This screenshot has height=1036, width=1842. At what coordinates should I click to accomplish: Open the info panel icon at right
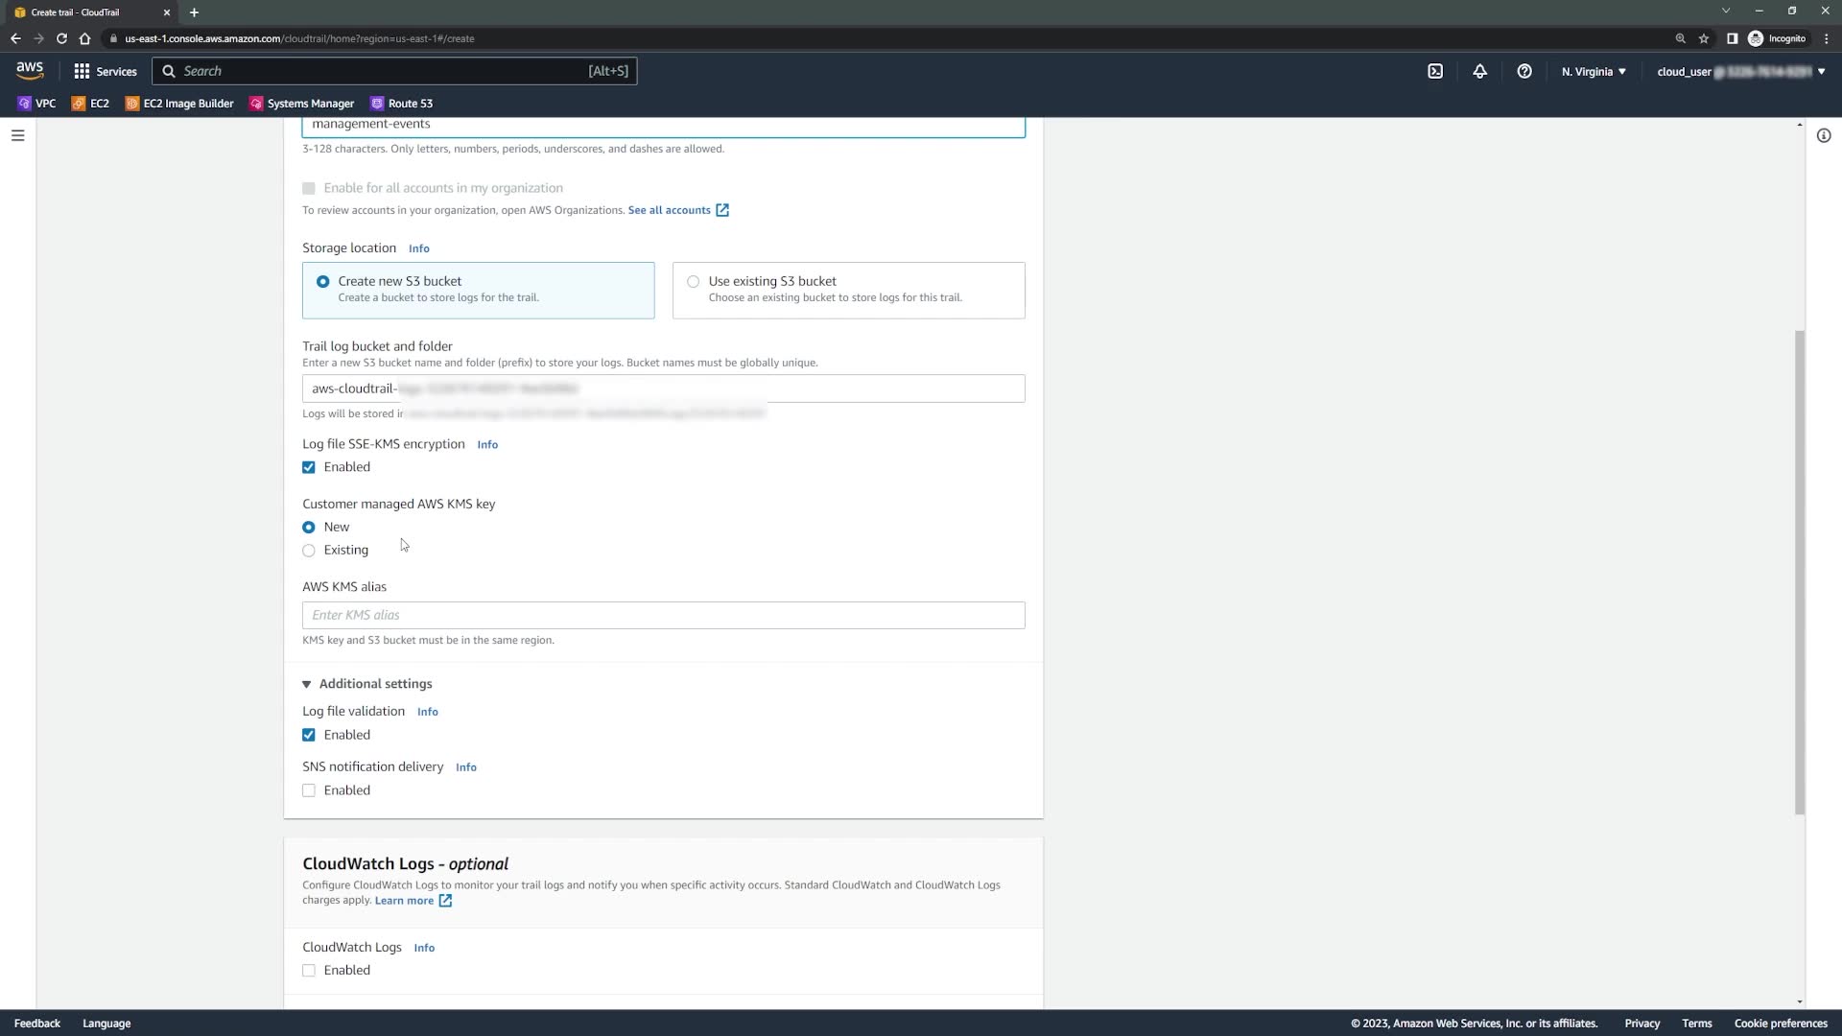click(x=1824, y=135)
